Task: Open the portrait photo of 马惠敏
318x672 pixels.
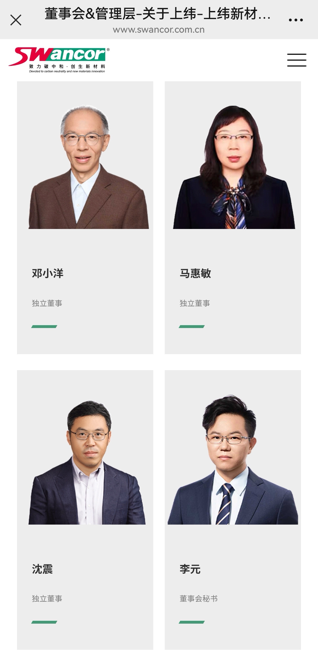Action: (x=234, y=167)
